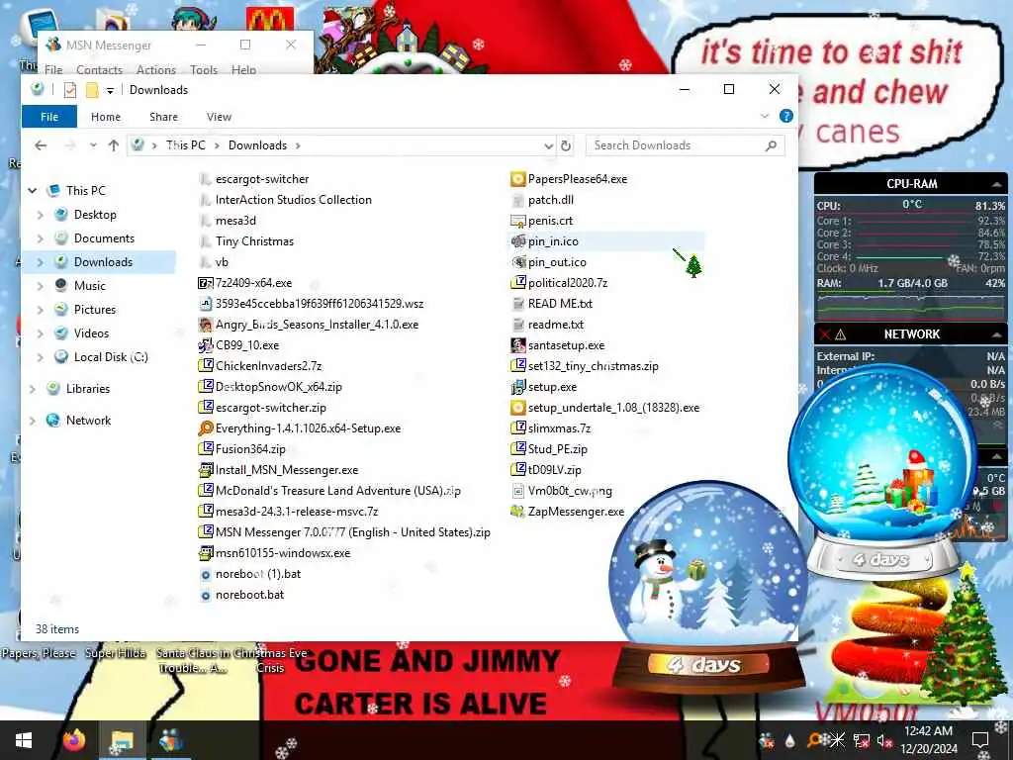Click the New folder quick access icon
The width and height of the screenshot is (1013, 760).
(x=92, y=90)
